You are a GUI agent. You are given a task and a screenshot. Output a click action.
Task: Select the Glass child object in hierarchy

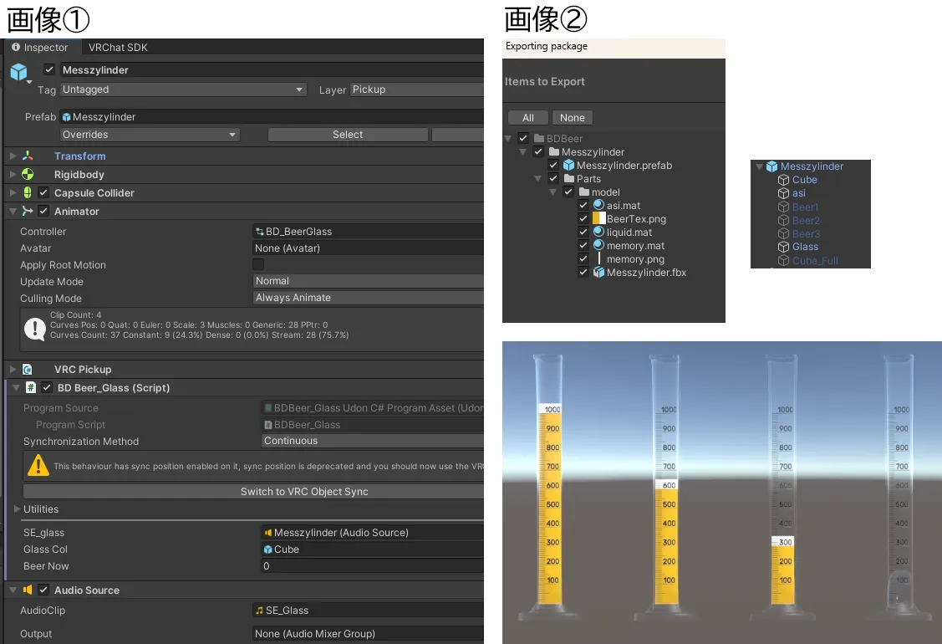pyautogui.click(x=805, y=247)
